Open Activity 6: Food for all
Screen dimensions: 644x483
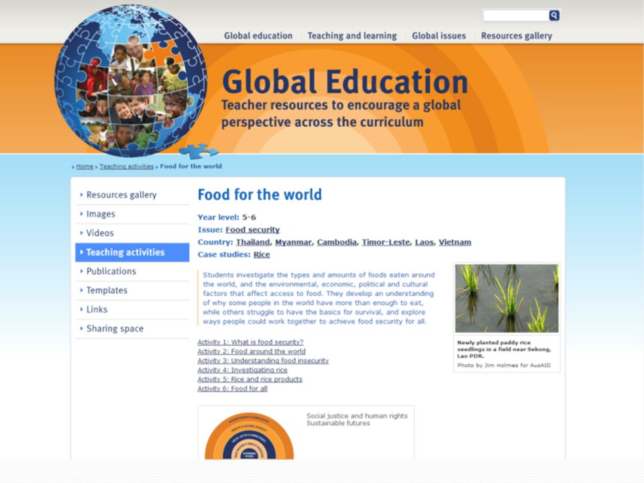click(x=233, y=388)
